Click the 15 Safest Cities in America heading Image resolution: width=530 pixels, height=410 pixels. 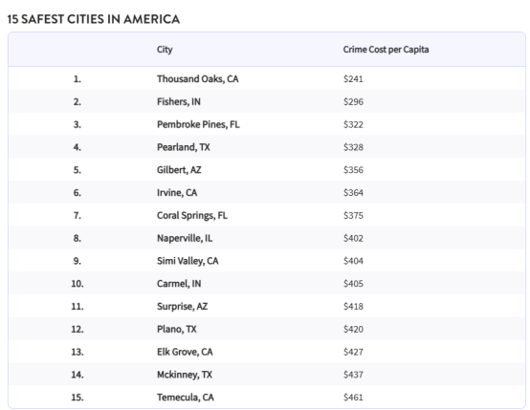(x=94, y=19)
